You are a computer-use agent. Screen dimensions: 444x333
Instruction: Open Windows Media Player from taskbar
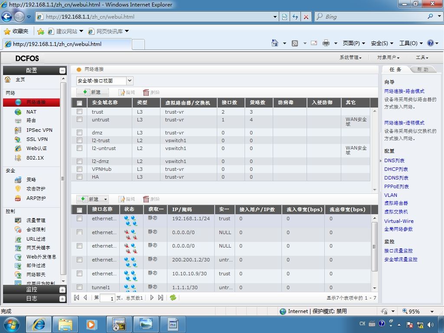coord(91,324)
